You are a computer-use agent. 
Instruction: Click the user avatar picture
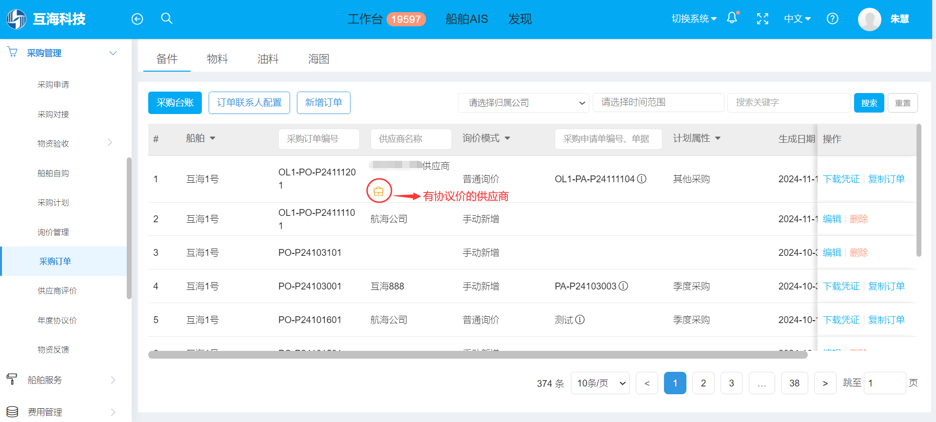click(870, 19)
